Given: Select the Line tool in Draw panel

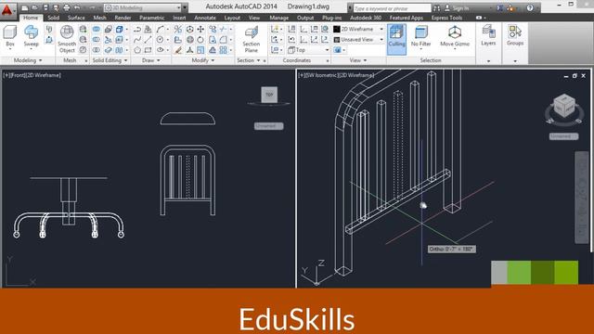Looking at the screenshot, I should pyautogui.click(x=148, y=39).
